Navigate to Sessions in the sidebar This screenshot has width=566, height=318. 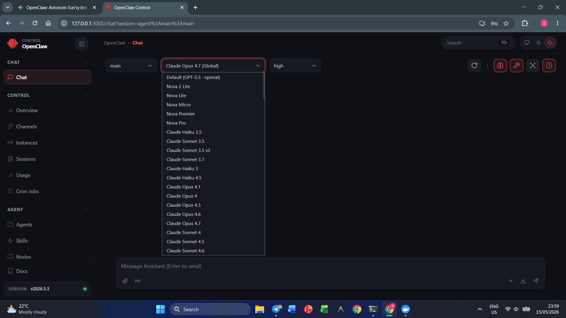coord(47,159)
